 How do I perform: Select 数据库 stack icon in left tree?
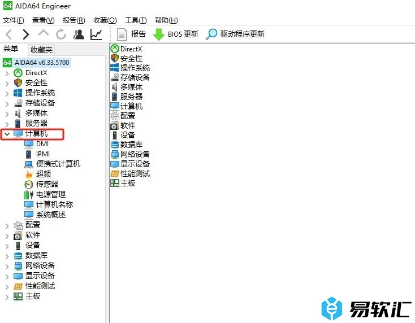point(18,256)
